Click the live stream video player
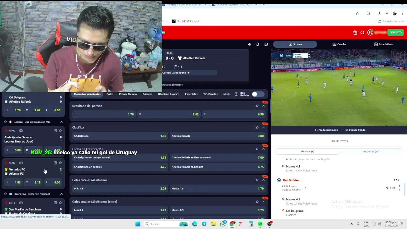407x229 pixels. (339, 87)
